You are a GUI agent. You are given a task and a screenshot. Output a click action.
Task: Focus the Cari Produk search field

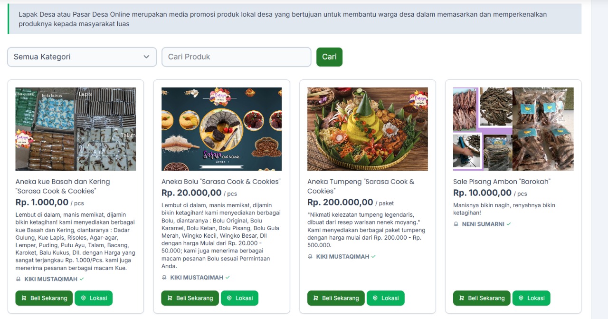[x=236, y=57]
